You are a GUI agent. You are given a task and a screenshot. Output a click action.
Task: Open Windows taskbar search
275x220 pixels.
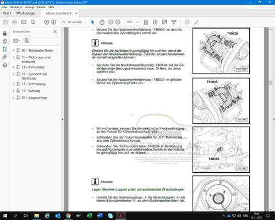pos(15,216)
